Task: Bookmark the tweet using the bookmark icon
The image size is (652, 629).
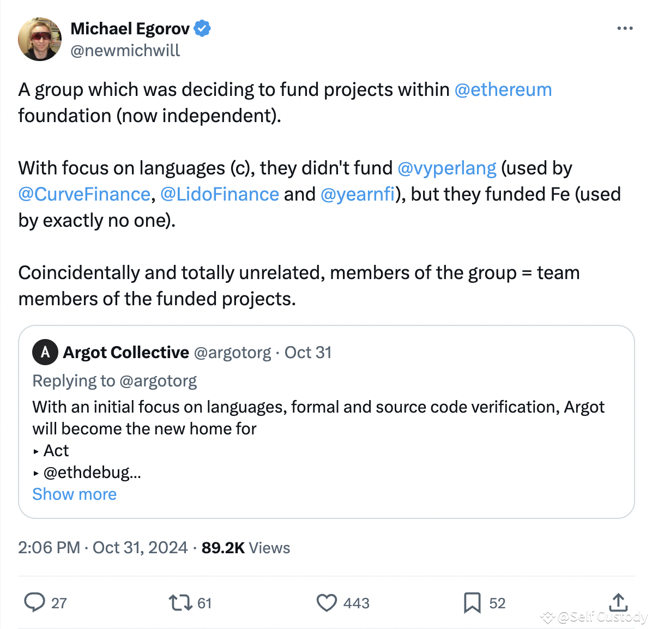Action: [x=472, y=603]
